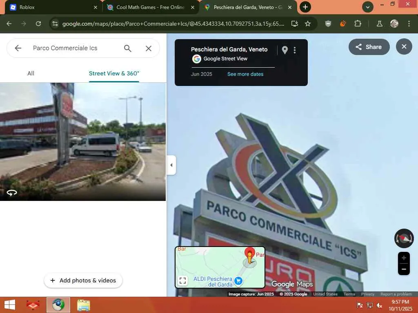This screenshot has height=313, width=418.
Task: Focus the address bar URL
Action: pos(173,24)
